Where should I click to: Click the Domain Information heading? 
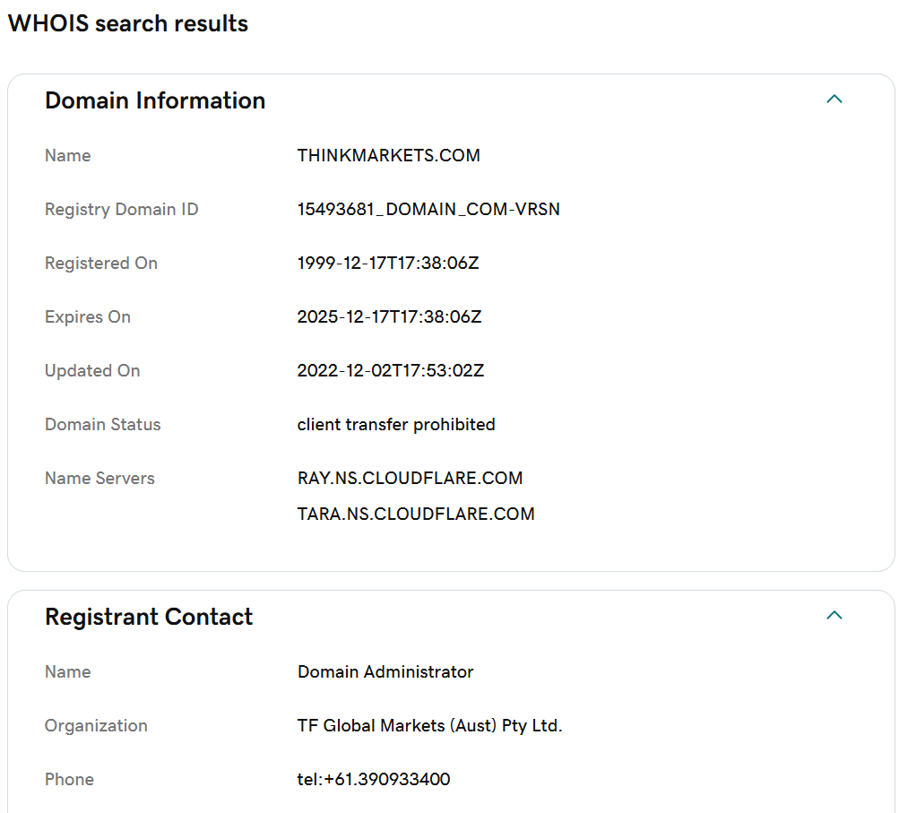[155, 100]
